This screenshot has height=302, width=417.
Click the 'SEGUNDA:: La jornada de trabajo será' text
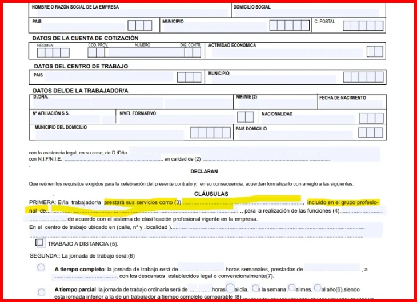(82, 256)
